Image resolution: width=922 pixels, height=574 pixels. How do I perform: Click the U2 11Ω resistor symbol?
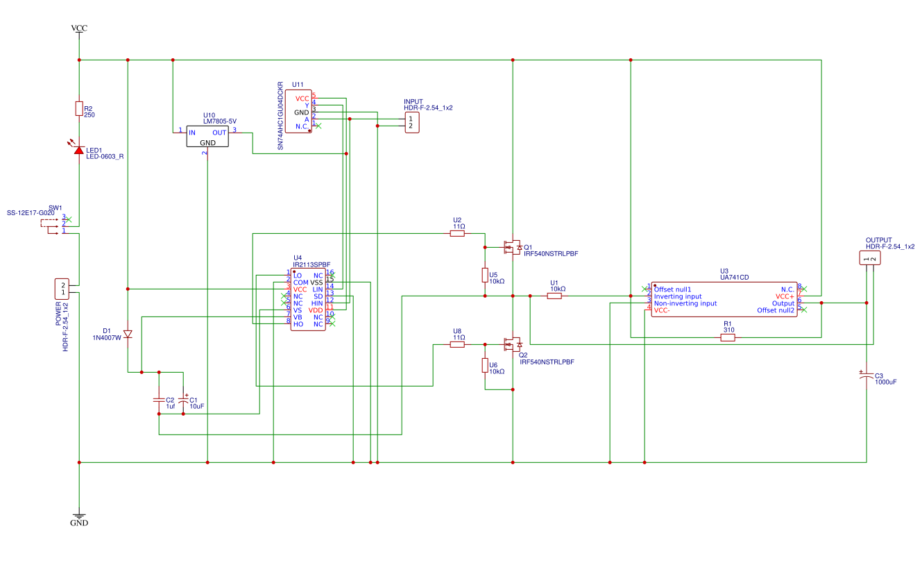(x=457, y=234)
